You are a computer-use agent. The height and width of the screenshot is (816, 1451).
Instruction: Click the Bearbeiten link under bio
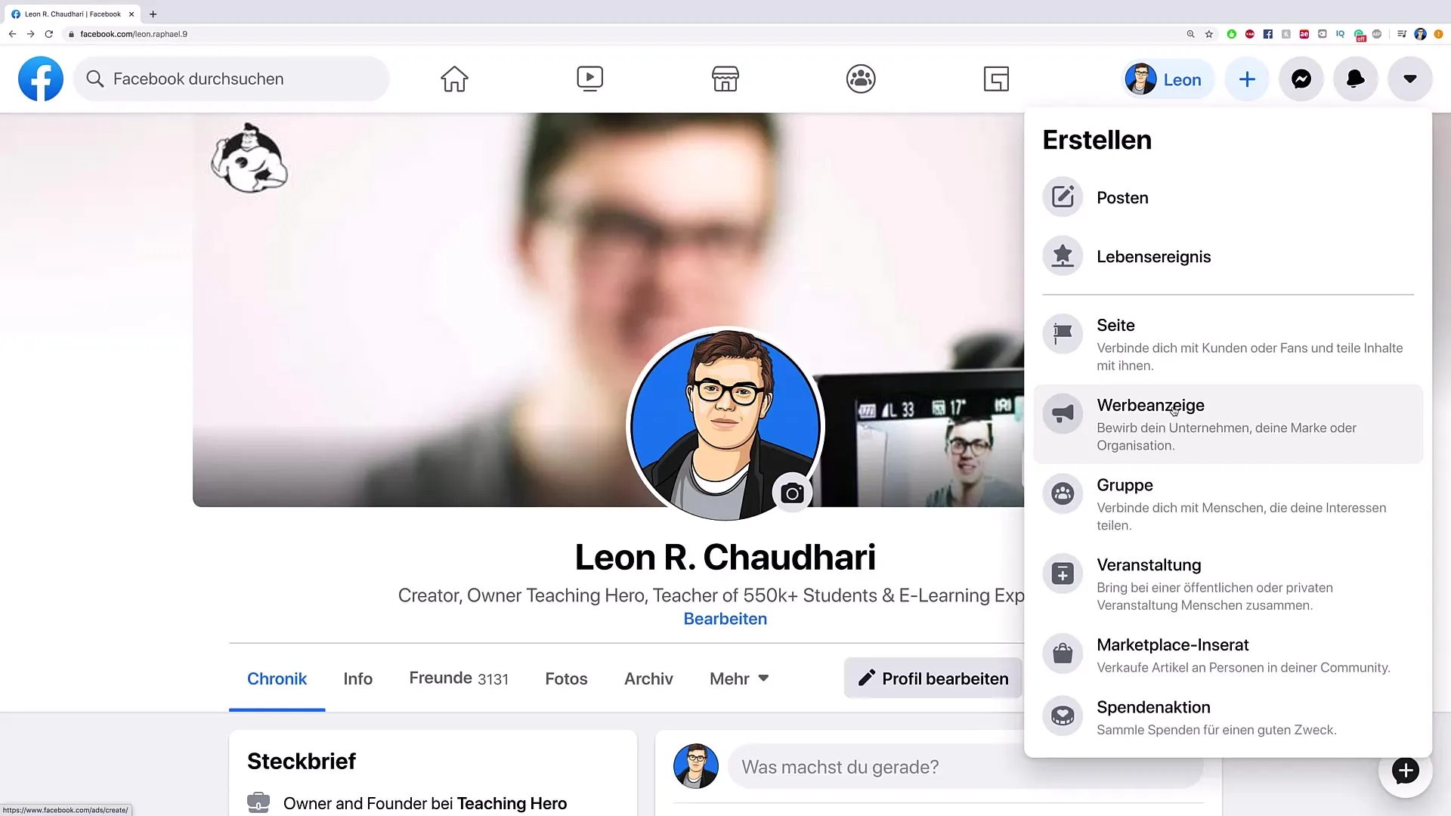[x=725, y=618]
